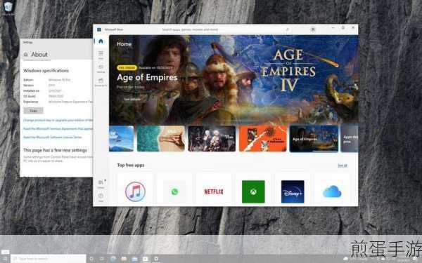The image size is (422, 263).
Task: Open Task View on the taskbar
Action: pyautogui.click(x=102, y=259)
